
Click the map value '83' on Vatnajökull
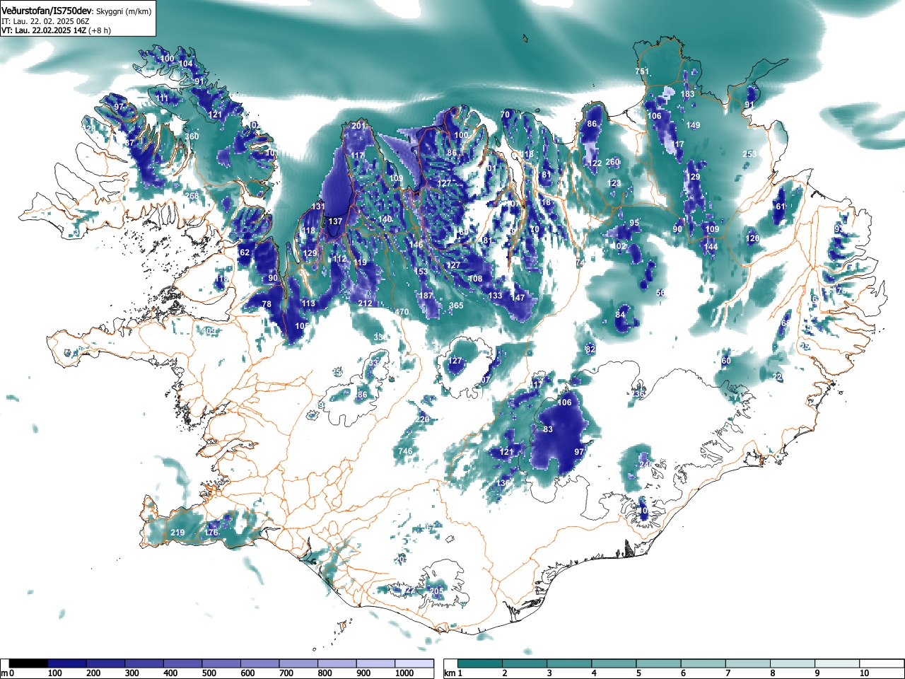[548, 430]
